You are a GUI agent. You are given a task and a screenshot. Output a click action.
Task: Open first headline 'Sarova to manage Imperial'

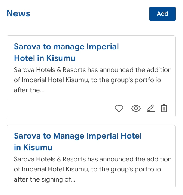(x=66, y=47)
